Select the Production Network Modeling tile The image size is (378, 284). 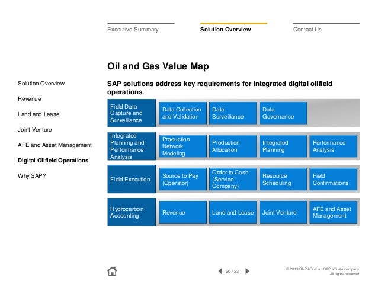pyautogui.click(x=182, y=146)
